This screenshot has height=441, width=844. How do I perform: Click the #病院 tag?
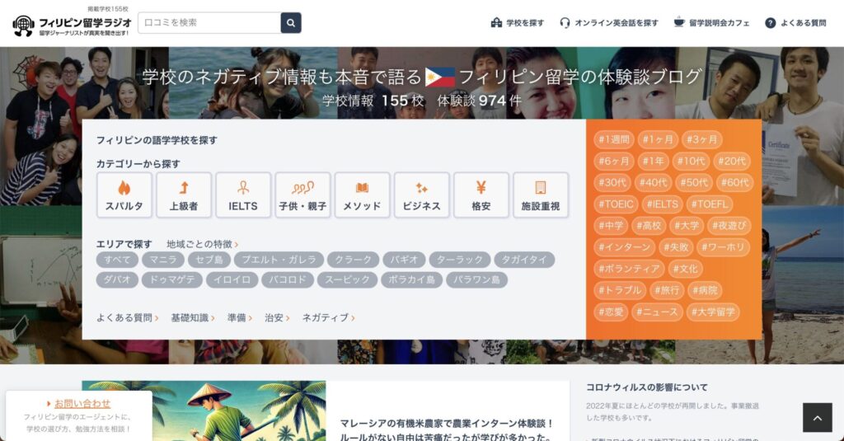[705, 290]
